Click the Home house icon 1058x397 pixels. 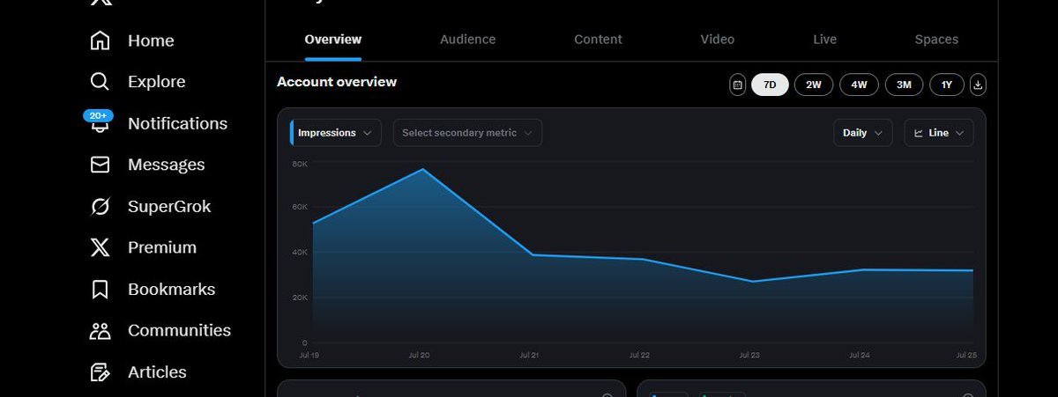click(101, 40)
